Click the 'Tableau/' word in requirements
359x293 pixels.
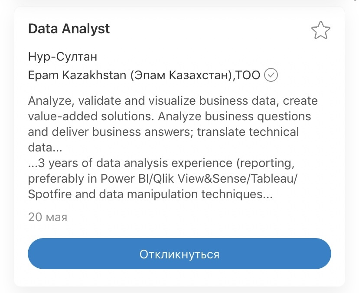click(x=274, y=179)
